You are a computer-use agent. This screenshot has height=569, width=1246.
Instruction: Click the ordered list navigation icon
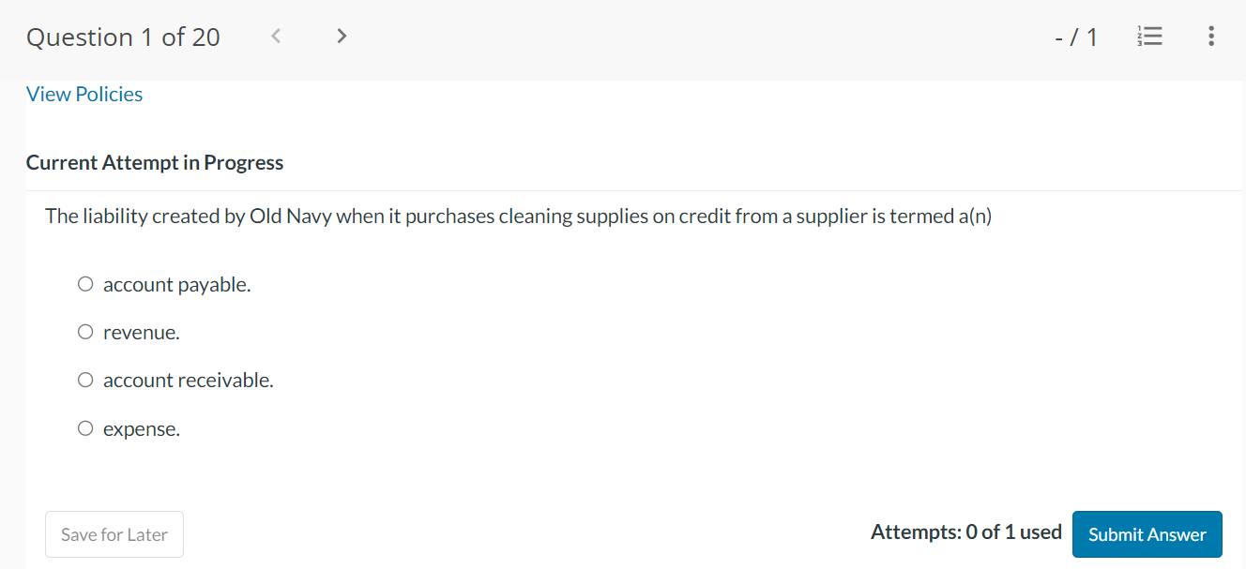1149,36
